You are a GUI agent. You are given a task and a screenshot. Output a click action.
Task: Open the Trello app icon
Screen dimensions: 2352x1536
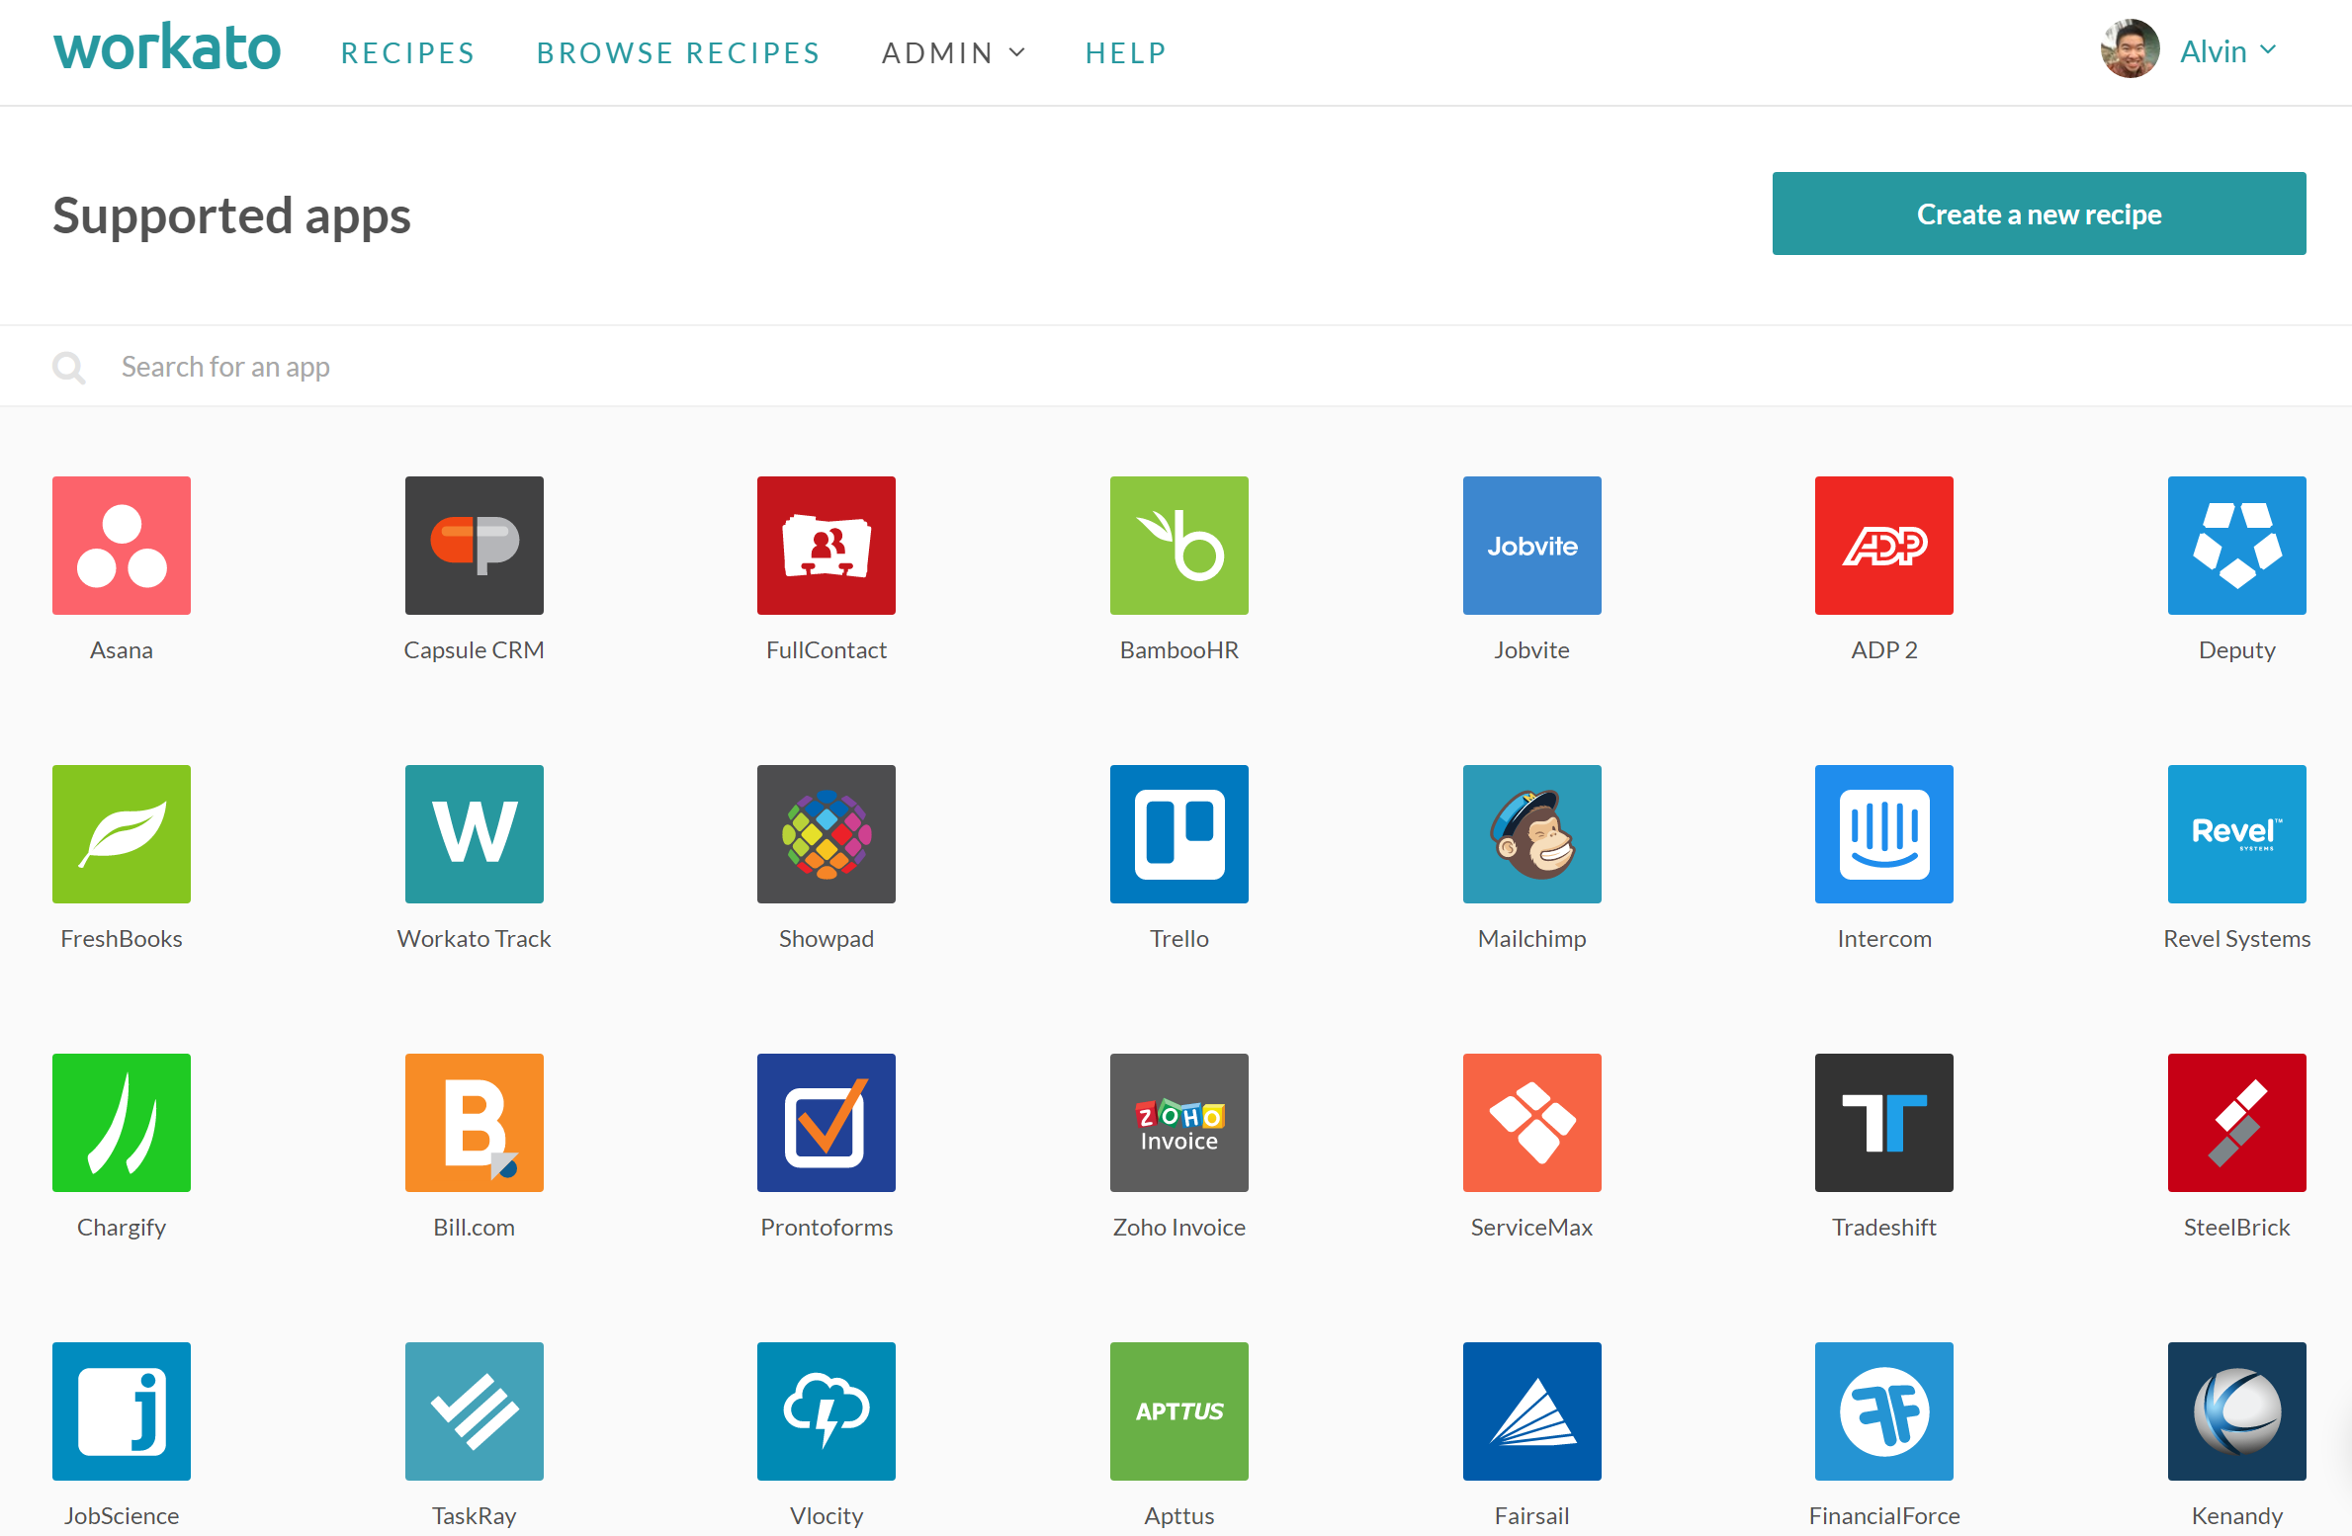1179,834
